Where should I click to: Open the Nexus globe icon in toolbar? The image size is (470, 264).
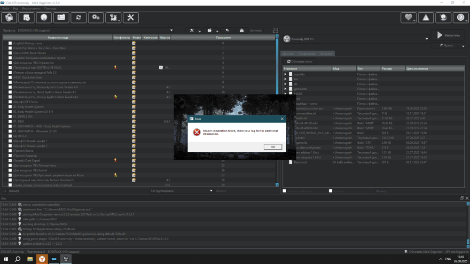pos(44,18)
